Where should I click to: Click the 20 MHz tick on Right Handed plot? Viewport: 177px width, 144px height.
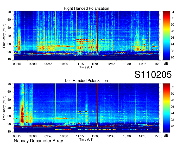pos(9,52)
